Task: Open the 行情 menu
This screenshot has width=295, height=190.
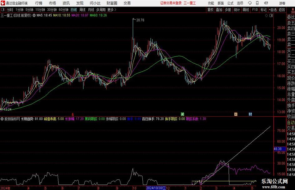Action: coord(39,3)
